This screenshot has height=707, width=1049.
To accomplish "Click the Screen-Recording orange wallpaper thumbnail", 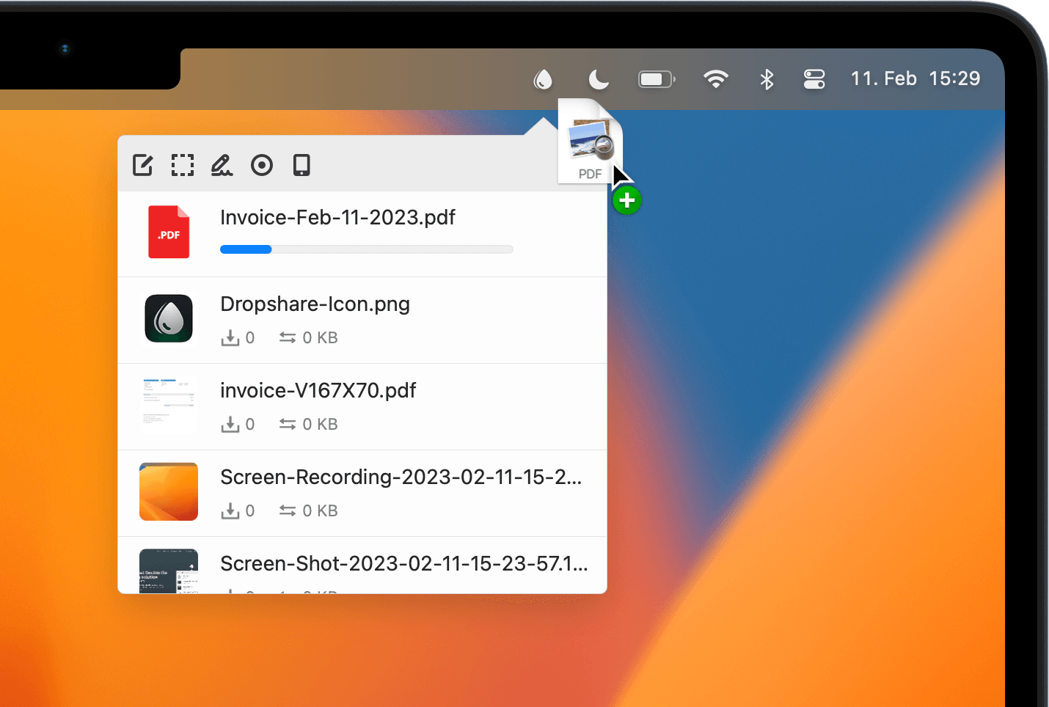I will click(x=169, y=491).
